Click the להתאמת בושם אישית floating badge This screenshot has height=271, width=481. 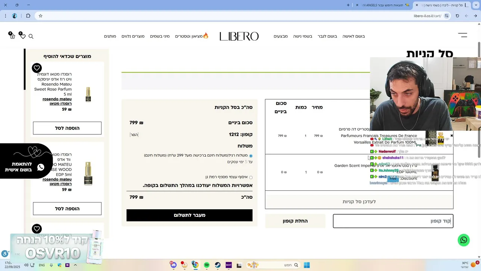point(26,161)
